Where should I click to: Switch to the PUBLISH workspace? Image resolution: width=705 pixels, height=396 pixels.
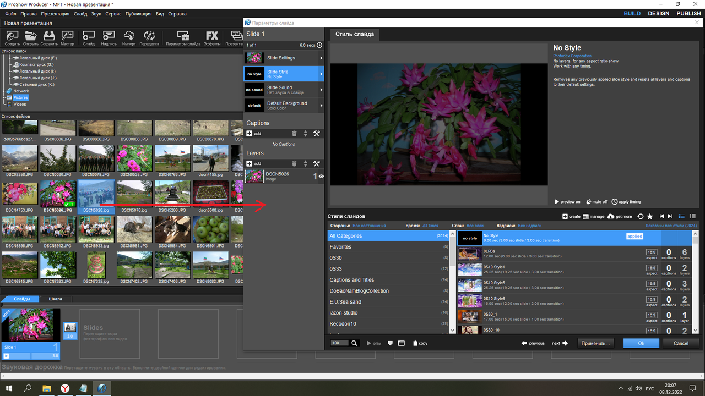(688, 13)
